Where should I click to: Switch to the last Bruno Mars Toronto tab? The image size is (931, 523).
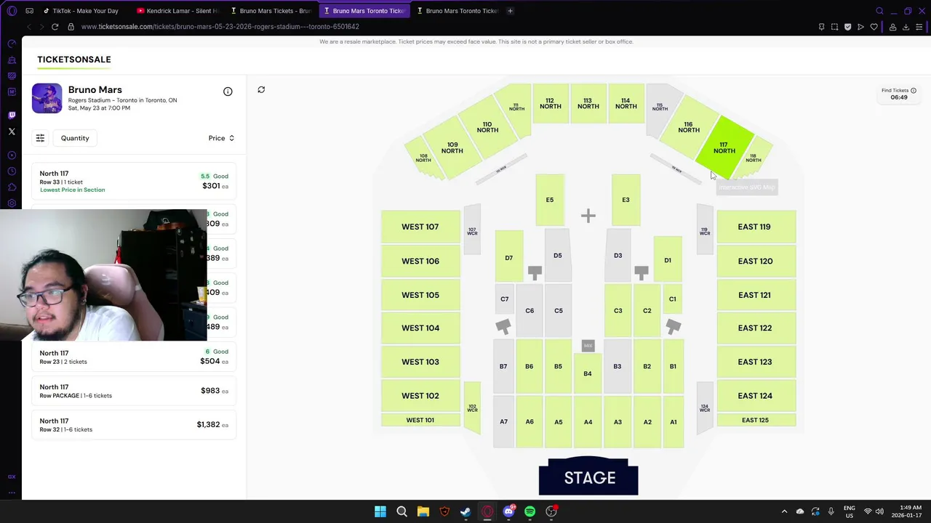coord(457,11)
